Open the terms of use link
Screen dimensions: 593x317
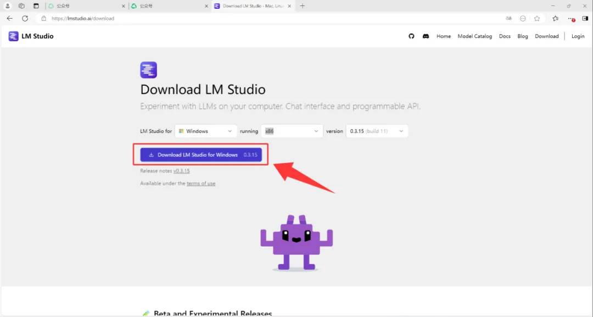click(201, 183)
